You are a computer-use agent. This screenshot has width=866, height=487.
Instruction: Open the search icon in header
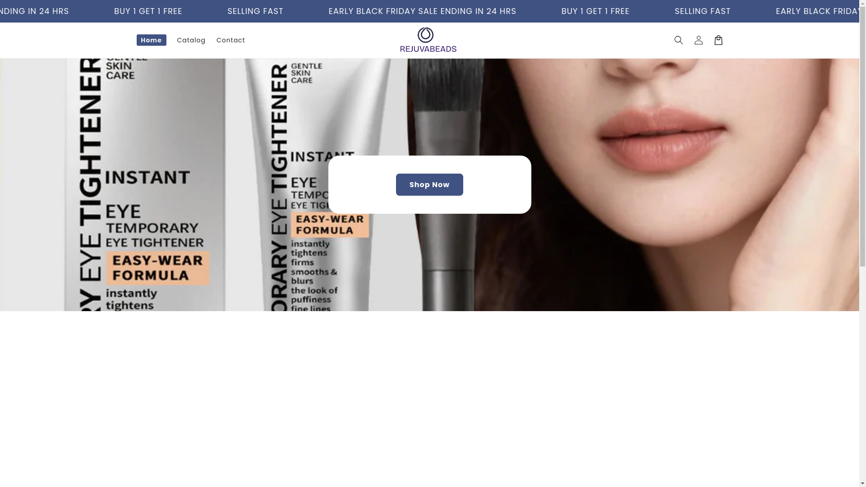(678, 40)
